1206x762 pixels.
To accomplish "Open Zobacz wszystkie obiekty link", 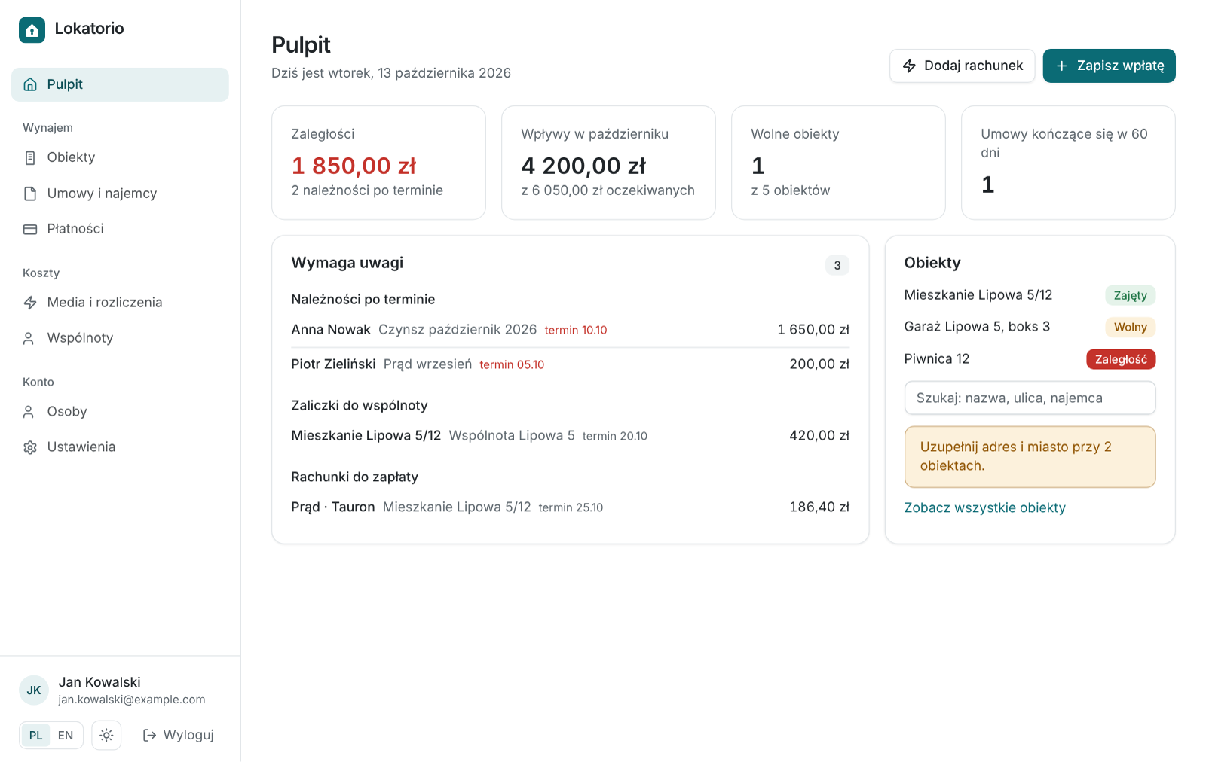I will (x=984, y=507).
